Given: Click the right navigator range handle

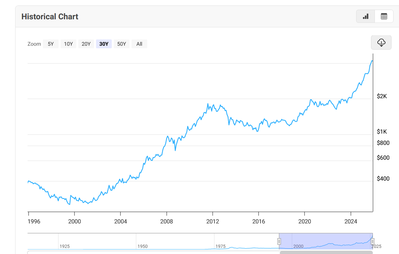Looking at the screenshot, I should tap(373, 241).
